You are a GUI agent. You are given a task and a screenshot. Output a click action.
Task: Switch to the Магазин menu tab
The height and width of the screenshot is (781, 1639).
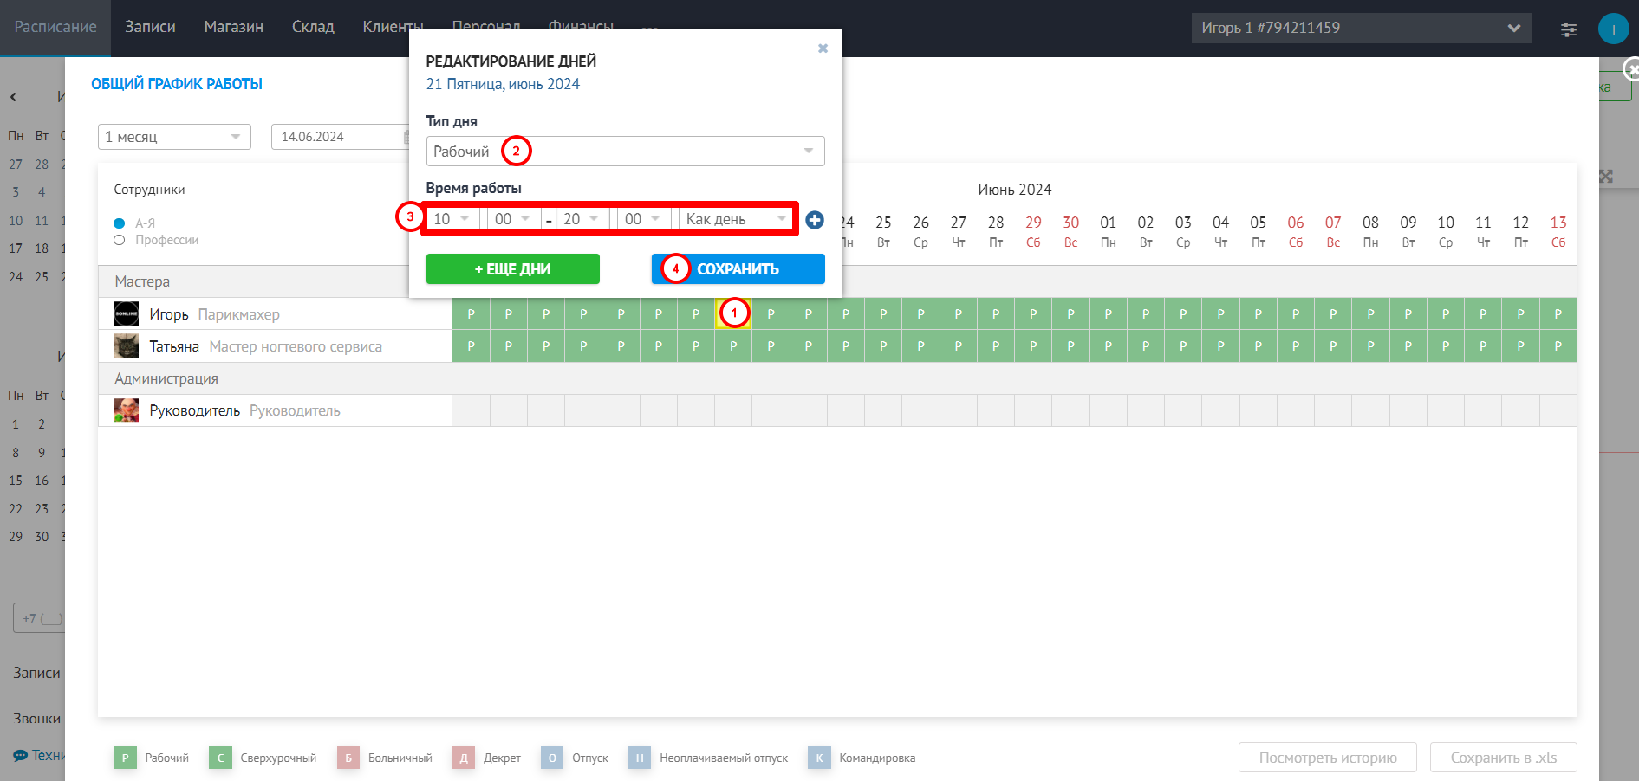(x=234, y=27)
